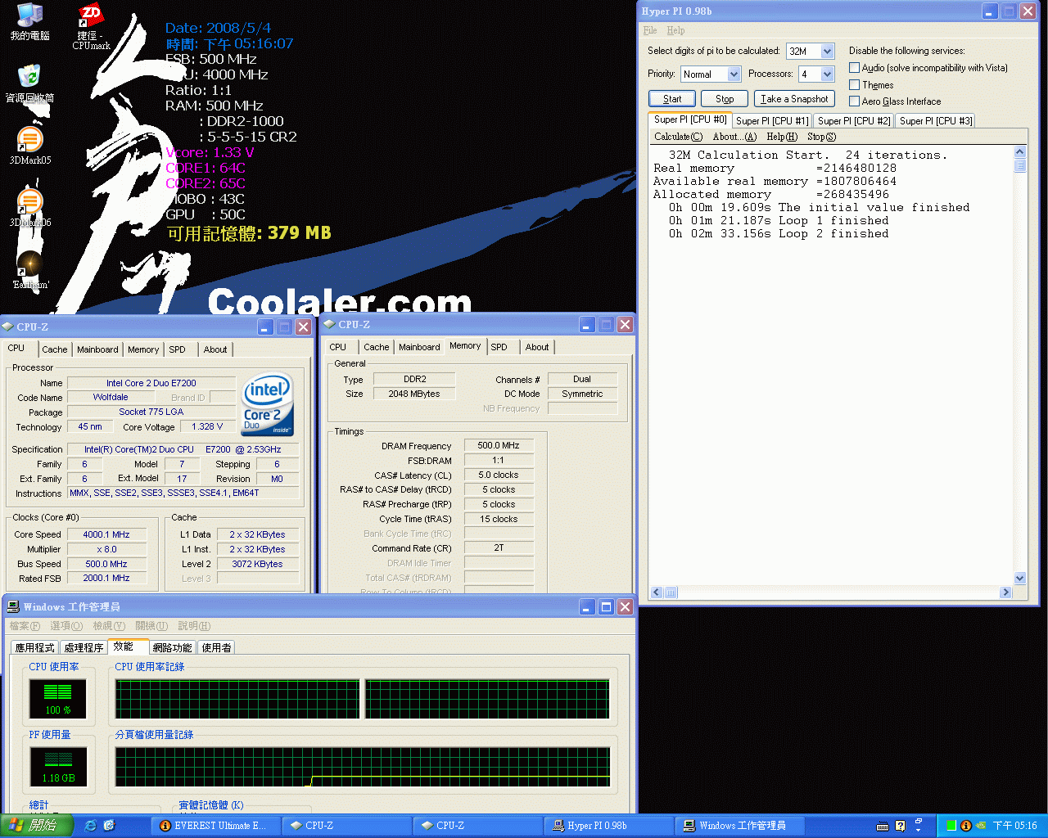
Task: Switch to 處理程序 tab in Task Manager
Action: point(84,647)
